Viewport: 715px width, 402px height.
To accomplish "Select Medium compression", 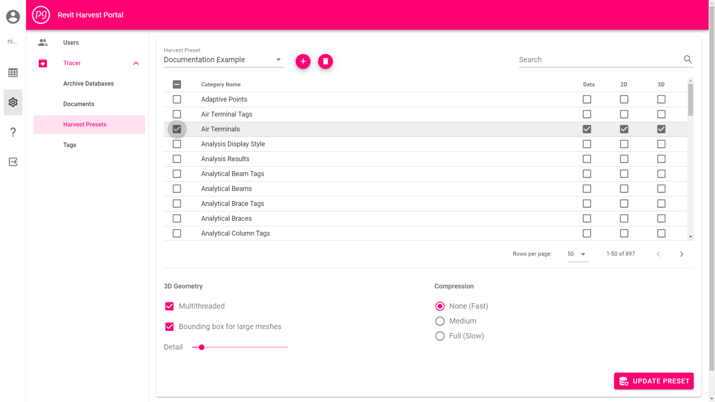I will (x=440, y=321).
